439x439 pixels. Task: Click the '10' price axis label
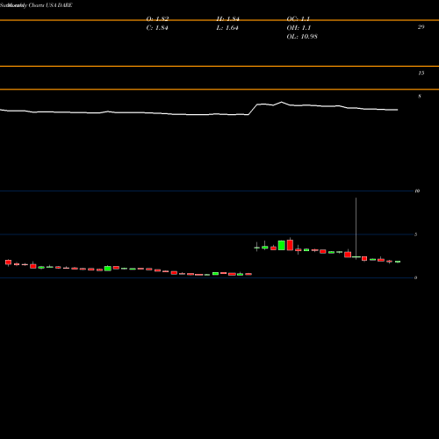[417, 191]
